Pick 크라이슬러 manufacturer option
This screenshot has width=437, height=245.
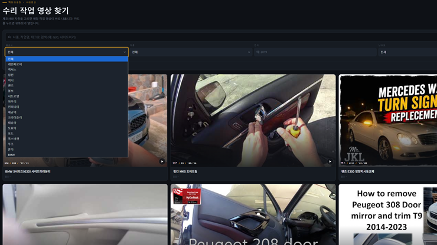pos(67,117)
